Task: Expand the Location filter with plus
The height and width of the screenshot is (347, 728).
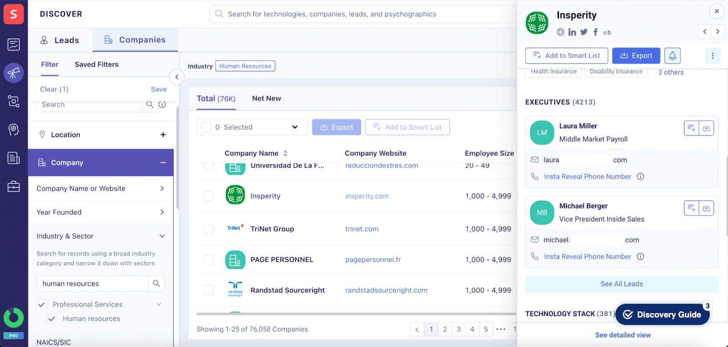Action: point(163,135)
